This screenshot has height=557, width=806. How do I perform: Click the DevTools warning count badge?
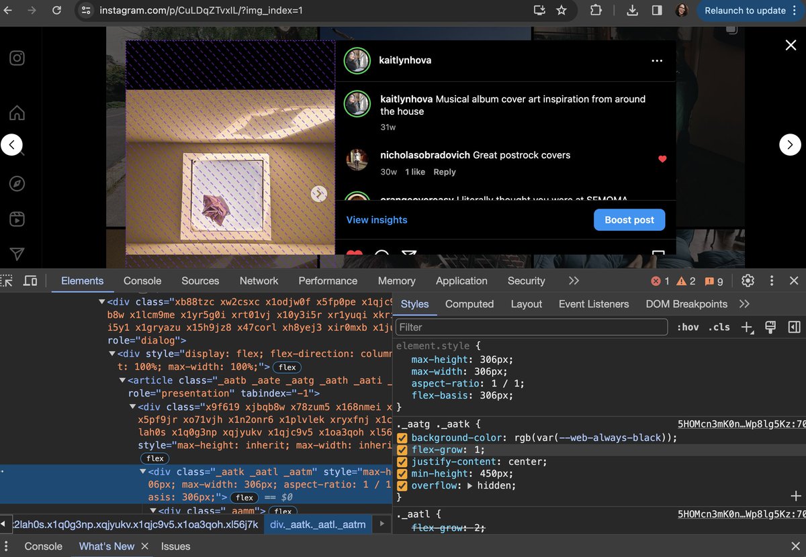click(686, 281)
